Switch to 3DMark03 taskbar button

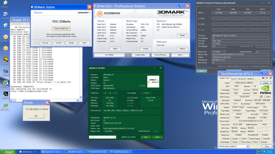tap(29, 152)
